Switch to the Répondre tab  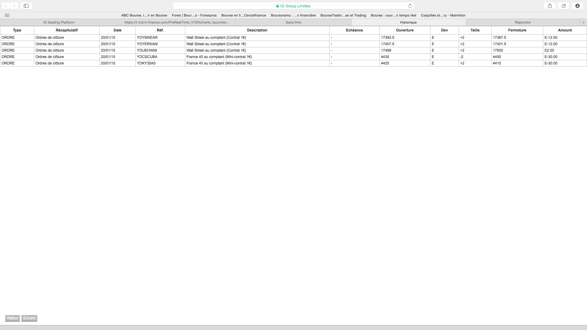[x=522, y=22]
